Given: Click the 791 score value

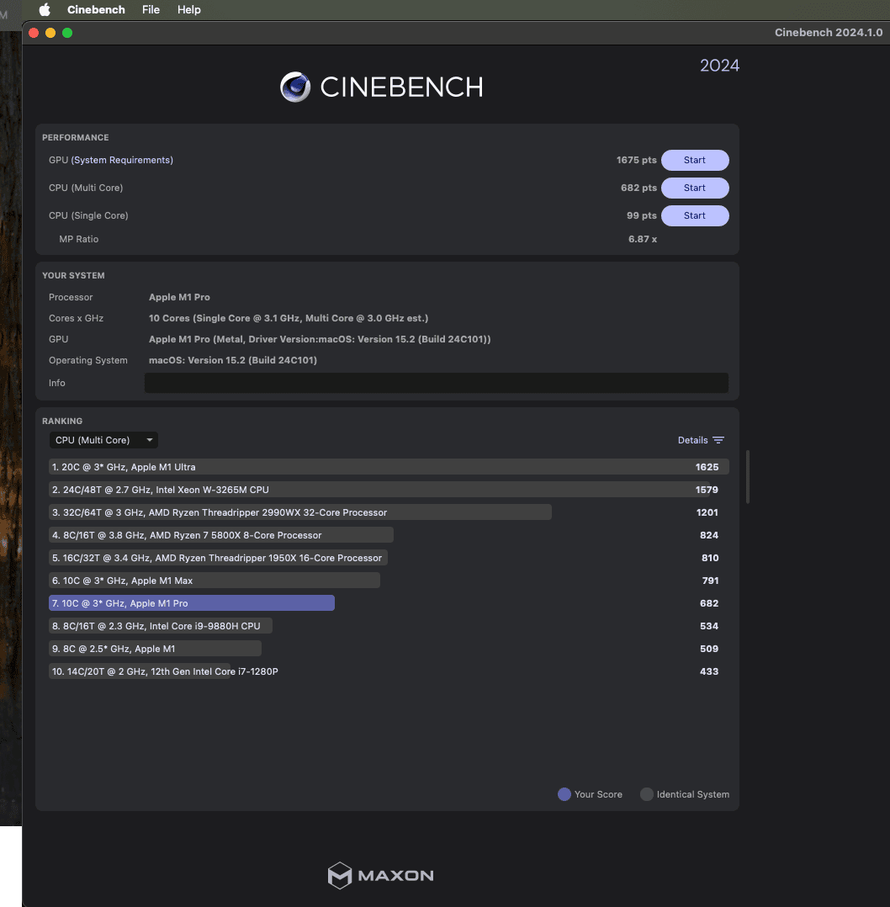Looking at the screenshot, I should tap(710, 581).
